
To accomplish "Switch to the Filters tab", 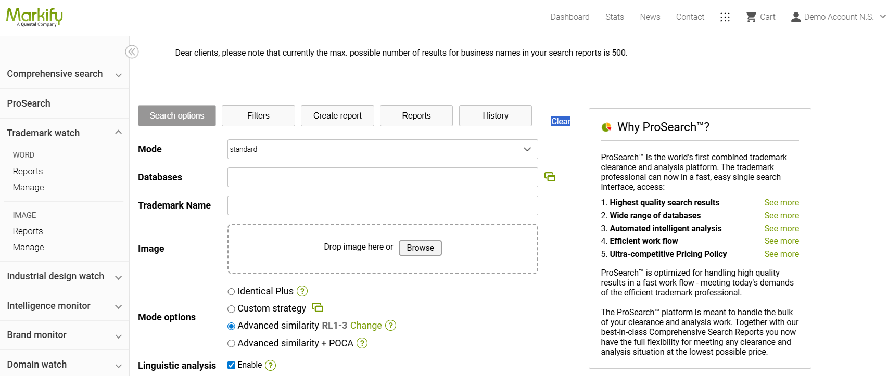I will tap(258, 115).
